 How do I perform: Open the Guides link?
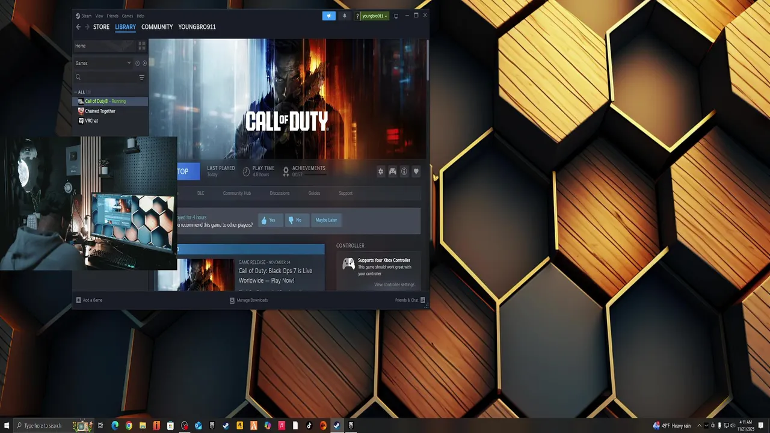click(x=314, y=193)
